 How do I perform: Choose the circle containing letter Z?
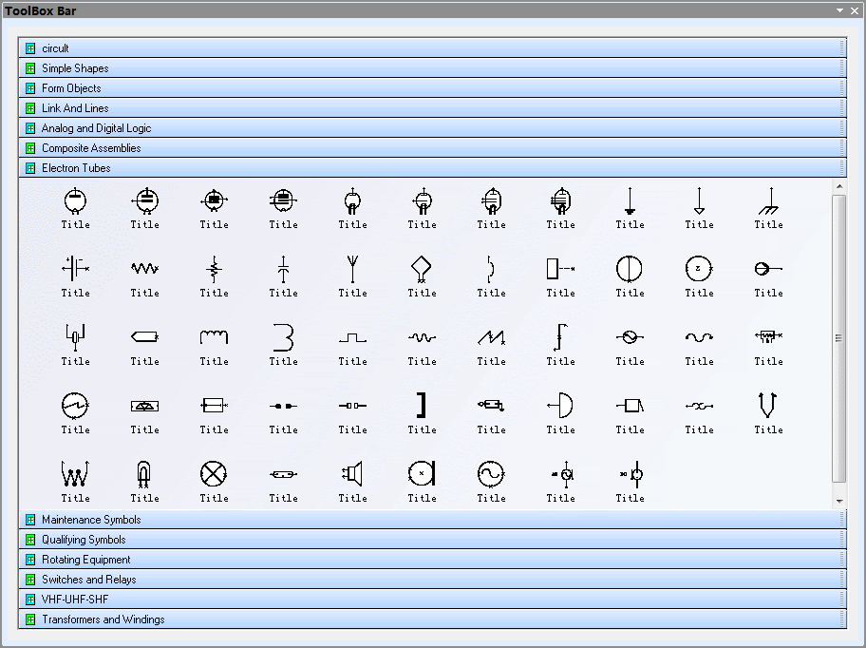699,269
